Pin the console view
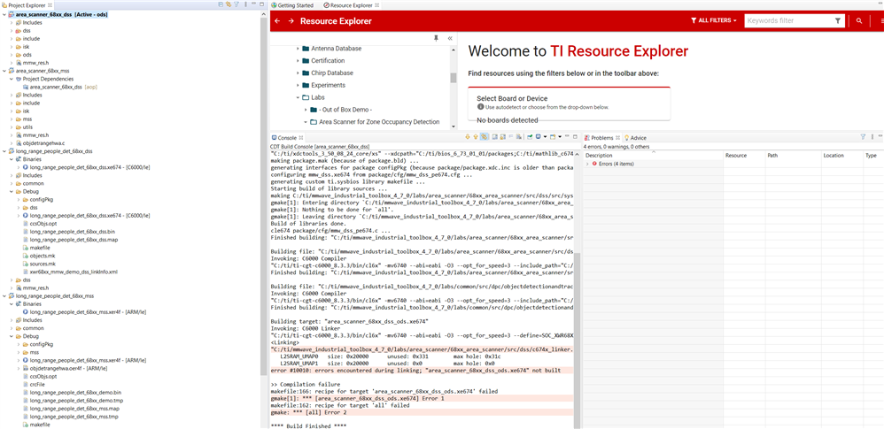Viewport: 884px width, 429px height. coord(531,137)
